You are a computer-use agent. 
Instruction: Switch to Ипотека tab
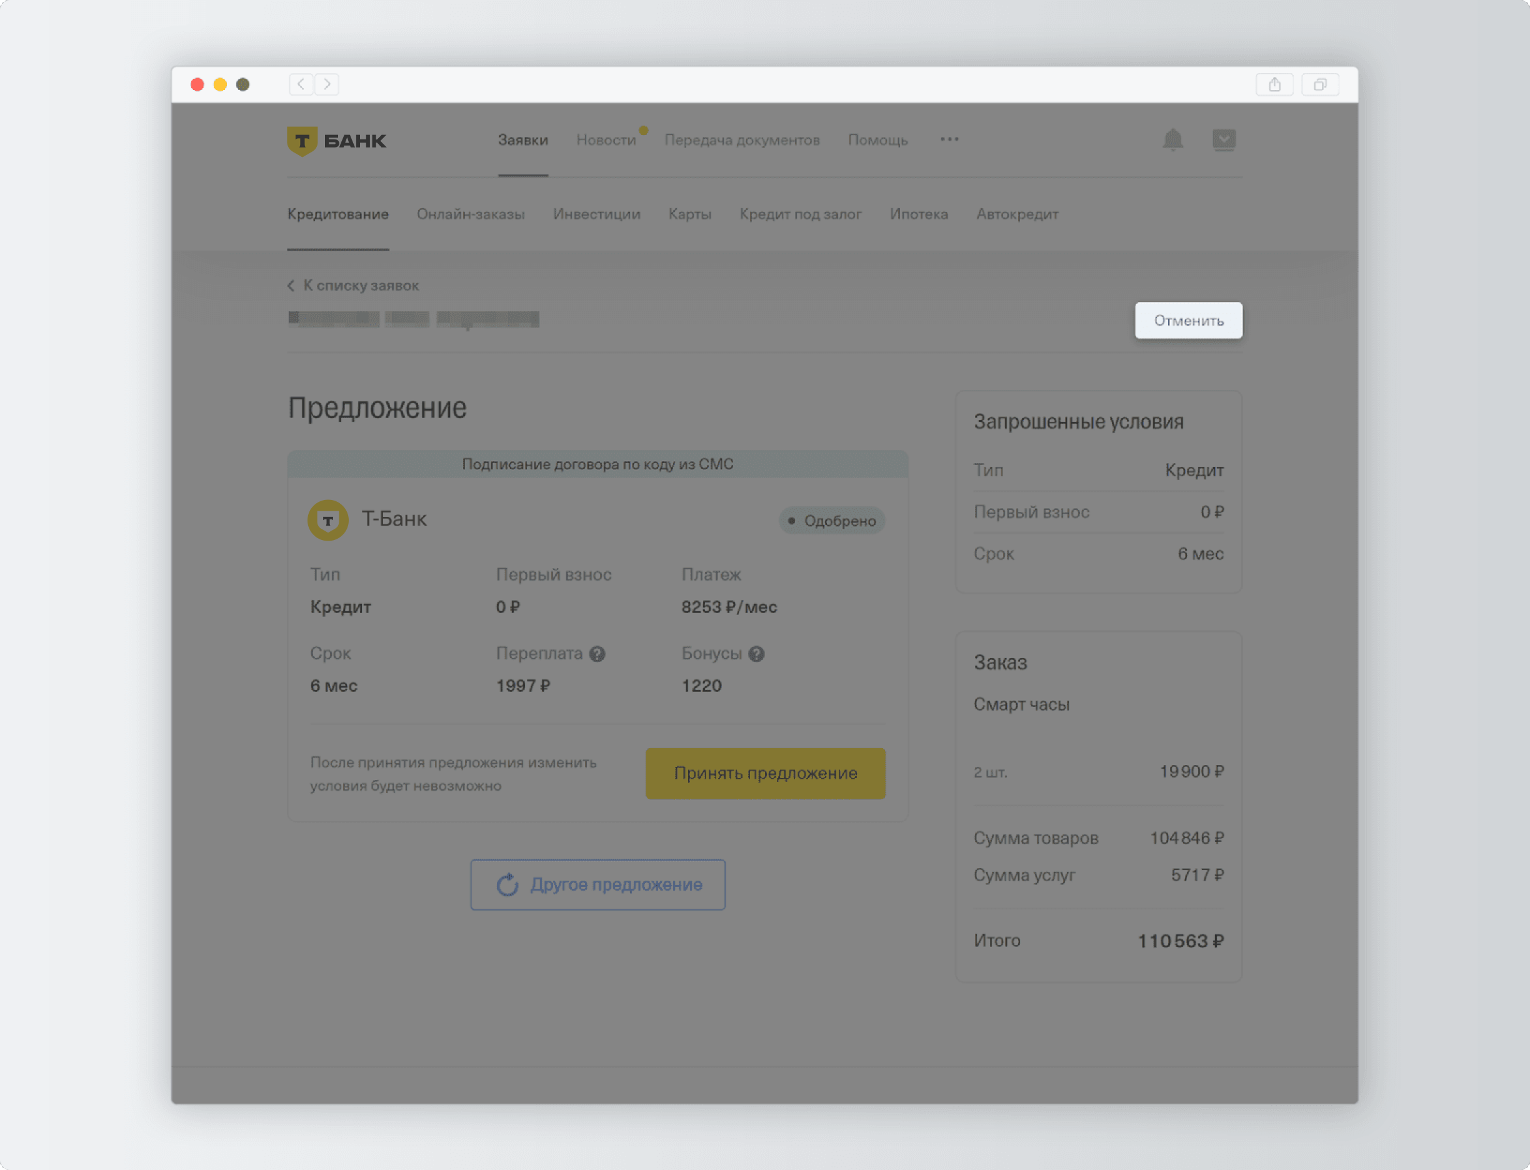point(919,214)
